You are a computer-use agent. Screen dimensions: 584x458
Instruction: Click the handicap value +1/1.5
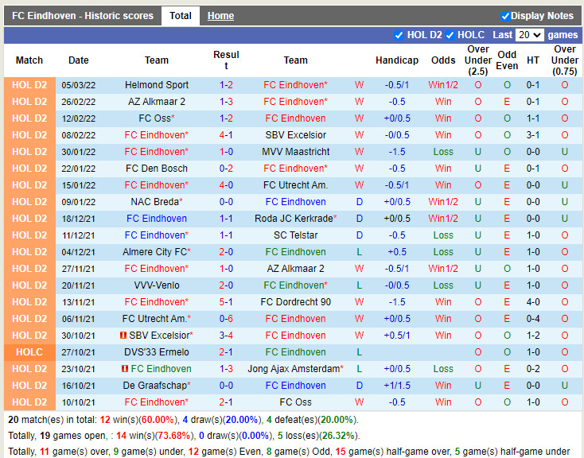tap(397, 386)
